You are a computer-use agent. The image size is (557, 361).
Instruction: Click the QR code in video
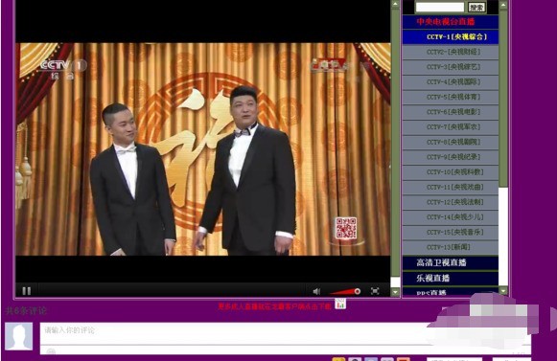(x=346, y=228)
